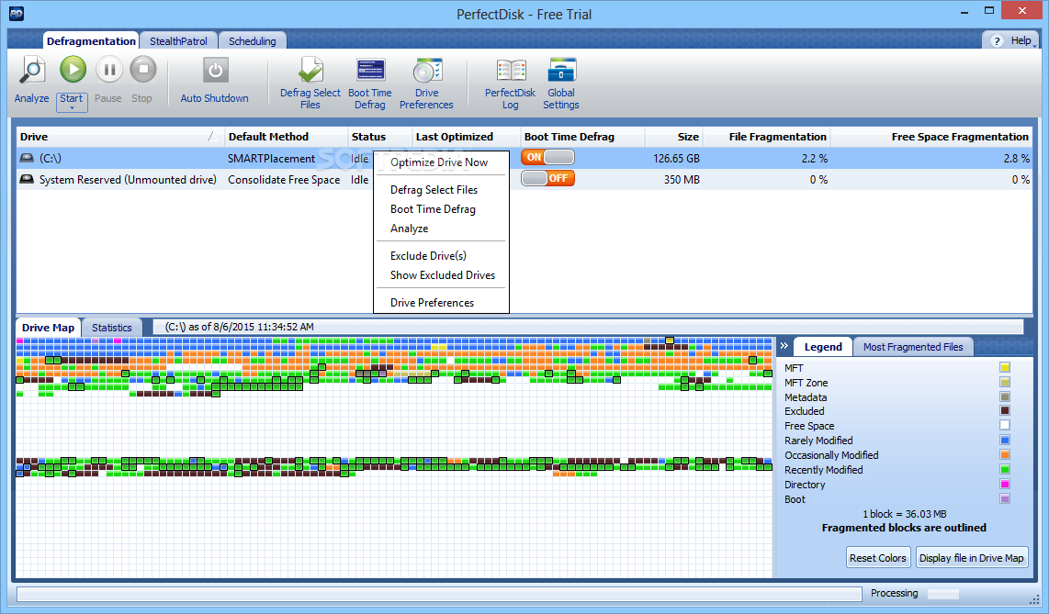Click the Reset Colors button

click(878, 558)
